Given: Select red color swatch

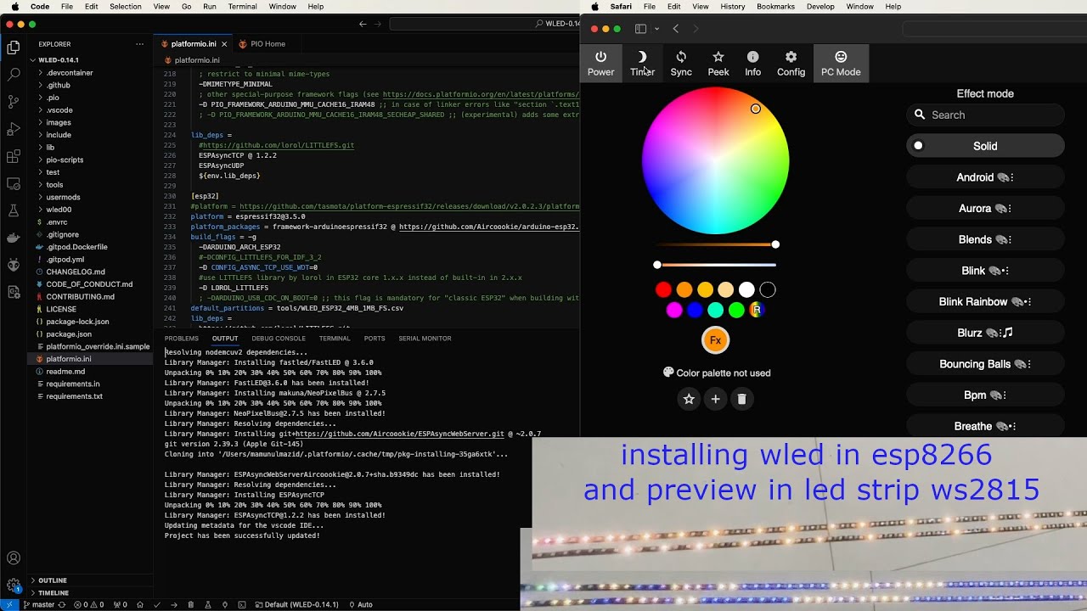Looking at the screenshot, I should (663, 290).
